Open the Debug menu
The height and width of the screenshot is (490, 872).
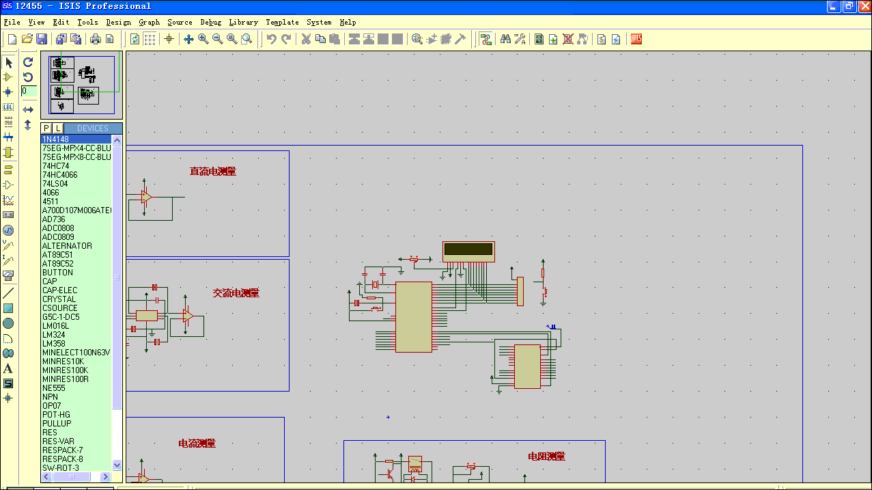pos(211,22)
